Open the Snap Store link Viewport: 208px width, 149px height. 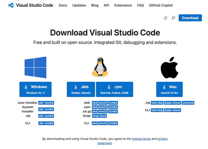click(99, 116)
